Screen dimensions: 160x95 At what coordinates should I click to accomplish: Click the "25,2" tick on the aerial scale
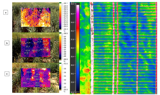pos(73,74)
